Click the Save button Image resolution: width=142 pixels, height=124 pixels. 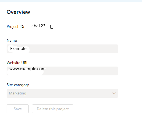click(x=18, y=109)
